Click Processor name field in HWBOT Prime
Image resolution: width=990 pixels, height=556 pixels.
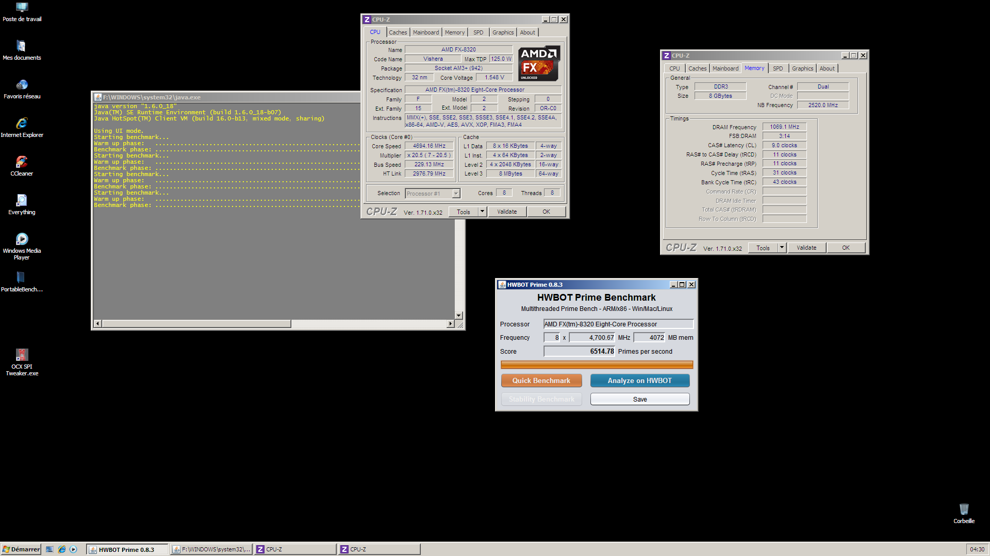(618, 324)
